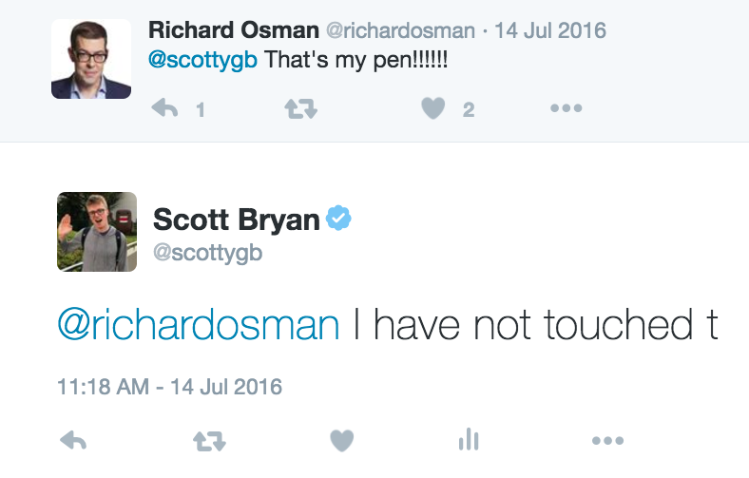
Task: View tweet activity analytics bars icon
Action: [x=469, y=439]
